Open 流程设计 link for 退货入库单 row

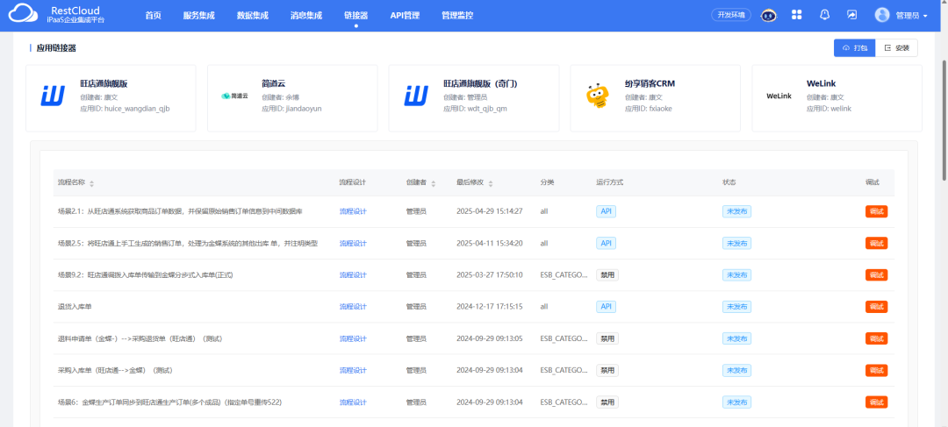click(353, 307)
